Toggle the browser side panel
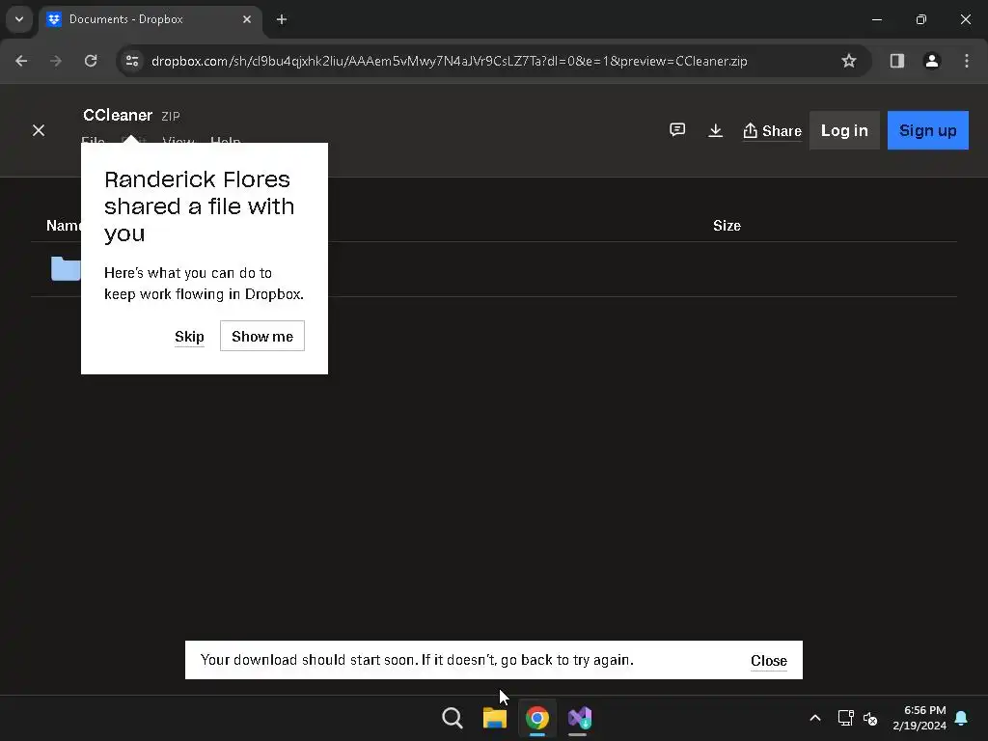Viewport: 988px width, 741px height. point(896,61)
